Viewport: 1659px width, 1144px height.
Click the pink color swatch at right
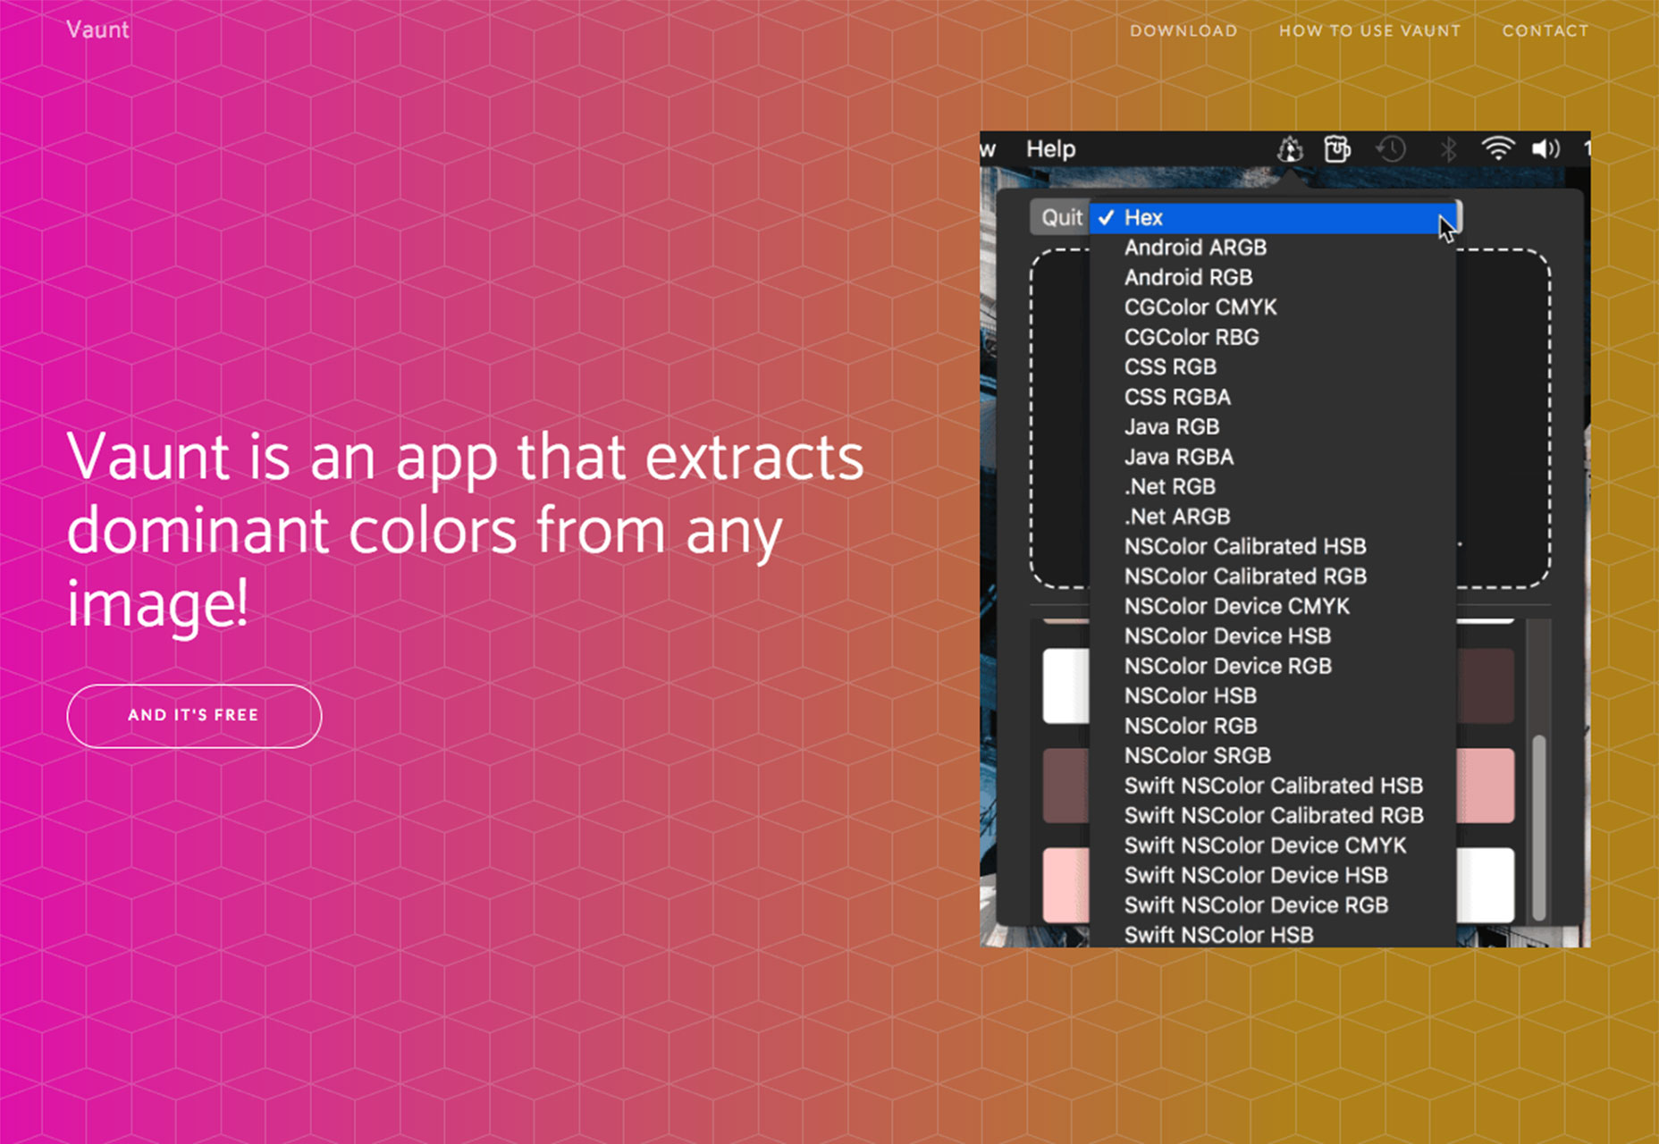click(1486, 786)
